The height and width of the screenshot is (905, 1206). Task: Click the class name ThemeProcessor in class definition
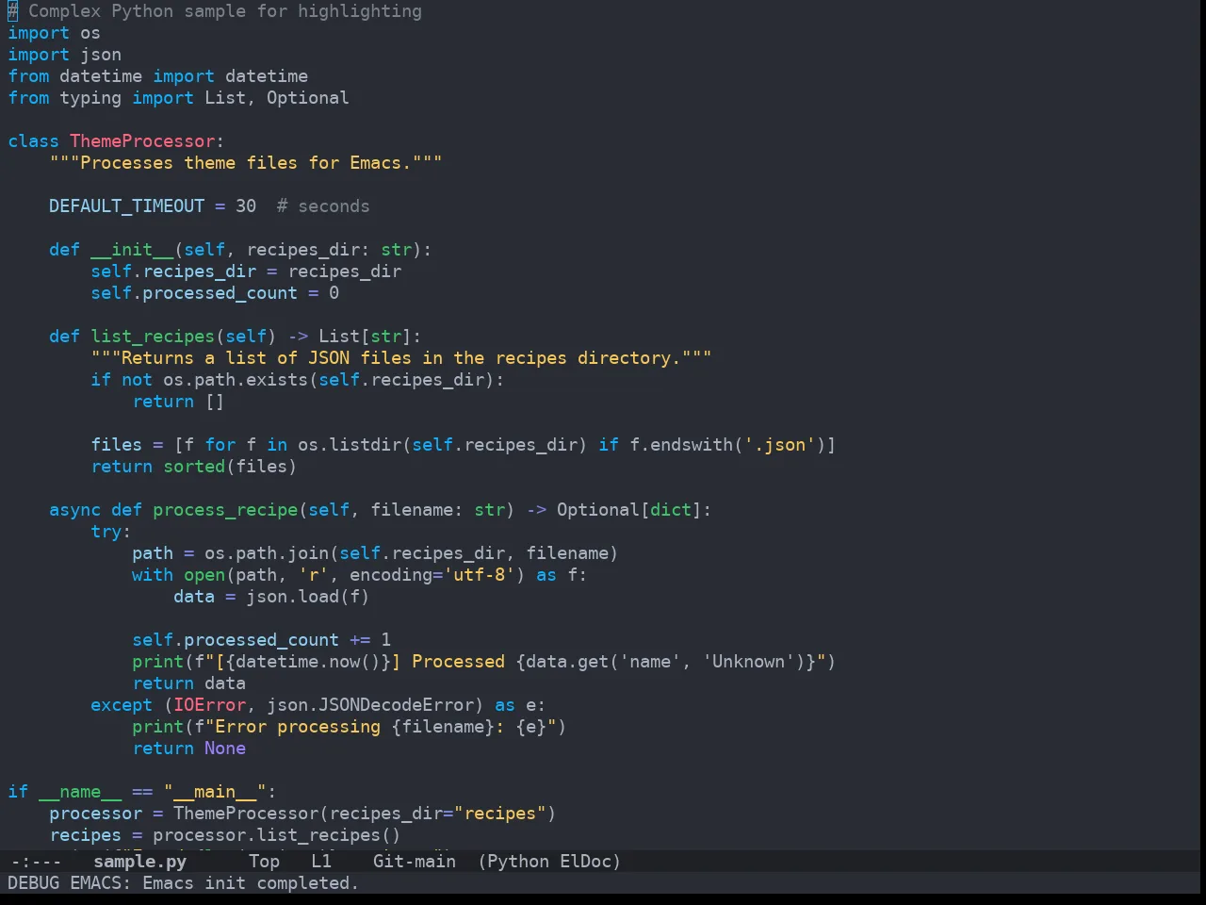142,141
